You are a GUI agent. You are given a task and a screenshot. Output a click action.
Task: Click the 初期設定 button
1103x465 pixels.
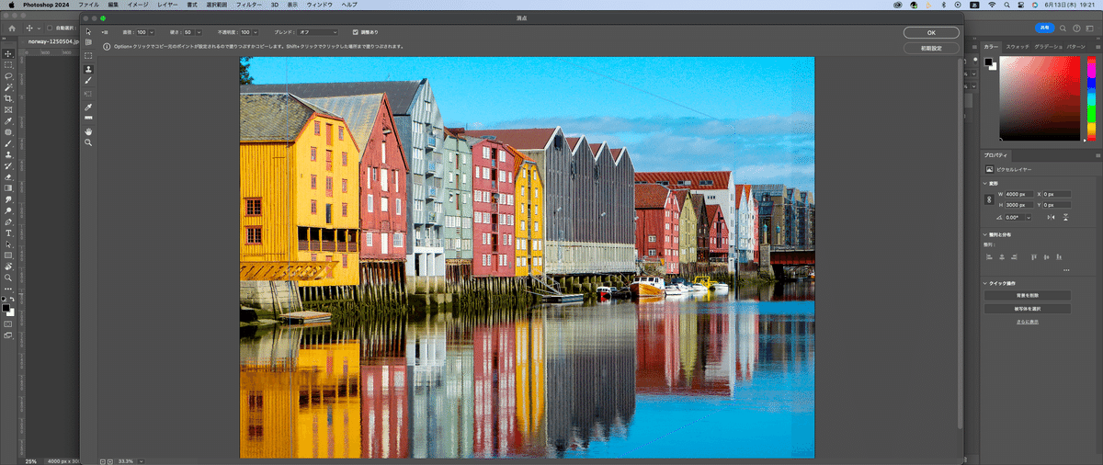[x=931, y=48]
